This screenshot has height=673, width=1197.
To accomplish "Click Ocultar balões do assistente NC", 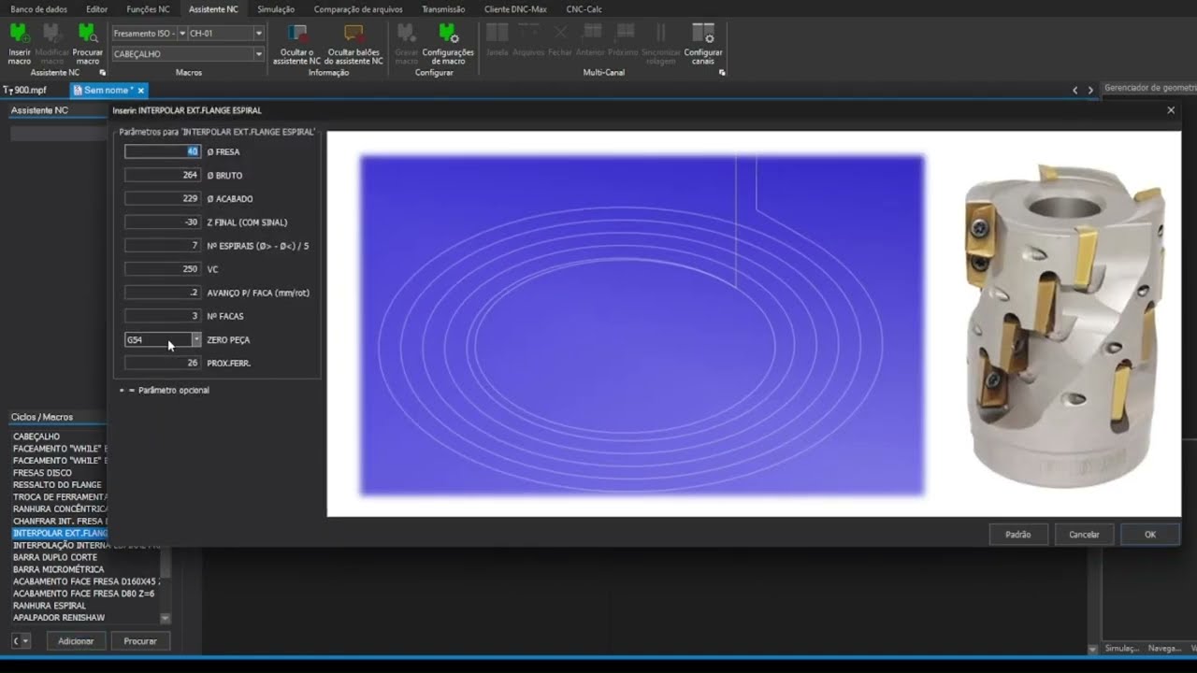I will [x=353, y=44].
